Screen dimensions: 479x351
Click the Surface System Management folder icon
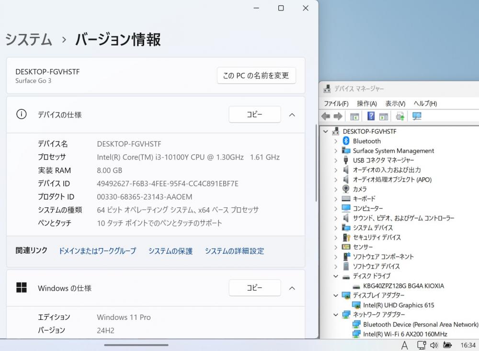tap(346, 151)
